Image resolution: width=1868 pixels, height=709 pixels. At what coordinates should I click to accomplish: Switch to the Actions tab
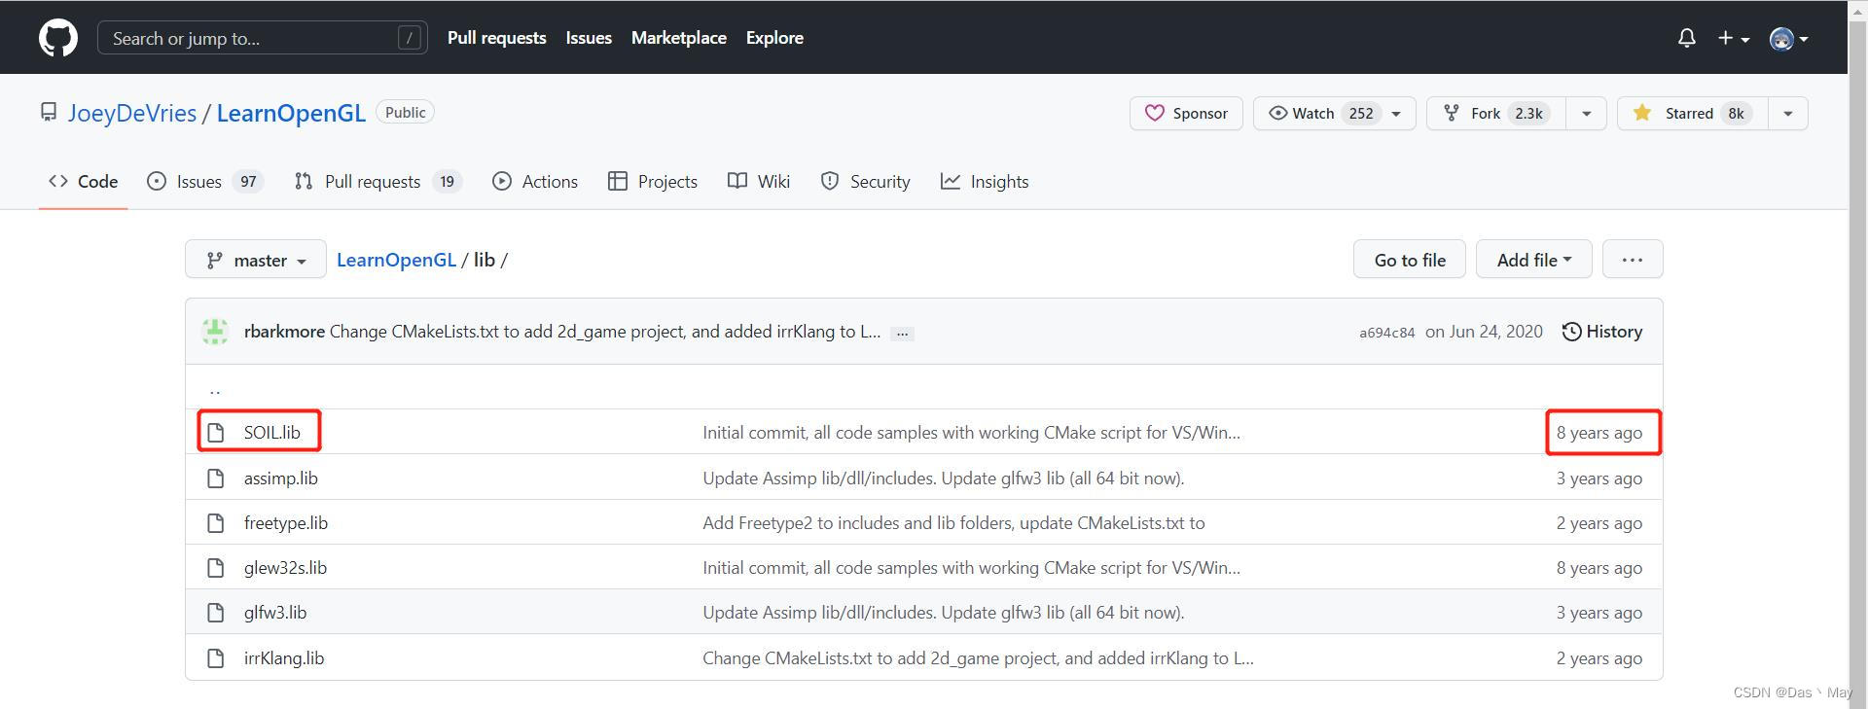(x=535, y=182)
